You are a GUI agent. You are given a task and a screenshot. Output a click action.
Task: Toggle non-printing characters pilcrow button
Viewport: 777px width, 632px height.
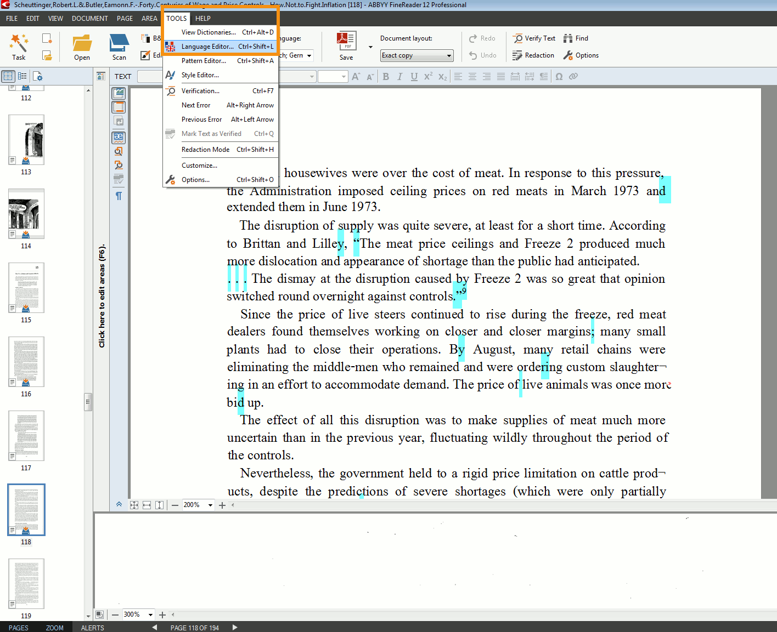pos(119,196)
